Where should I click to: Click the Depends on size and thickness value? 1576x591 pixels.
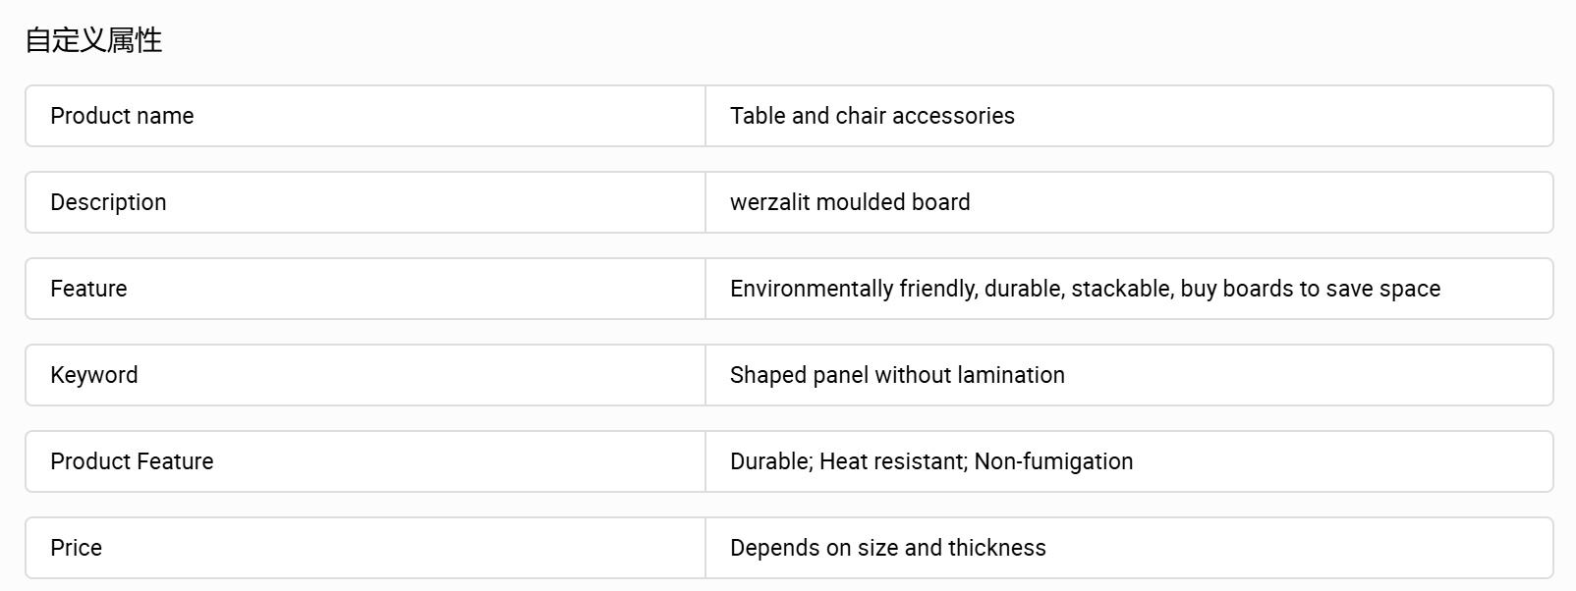coord(887,548)
